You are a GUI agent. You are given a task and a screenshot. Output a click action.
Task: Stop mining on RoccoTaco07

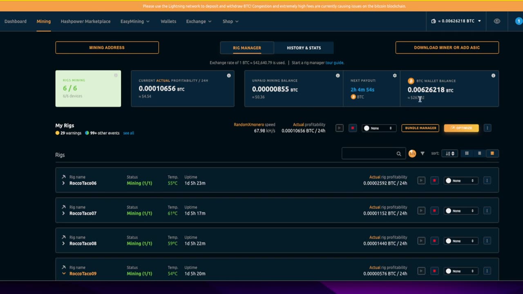[x=434, y=211]
